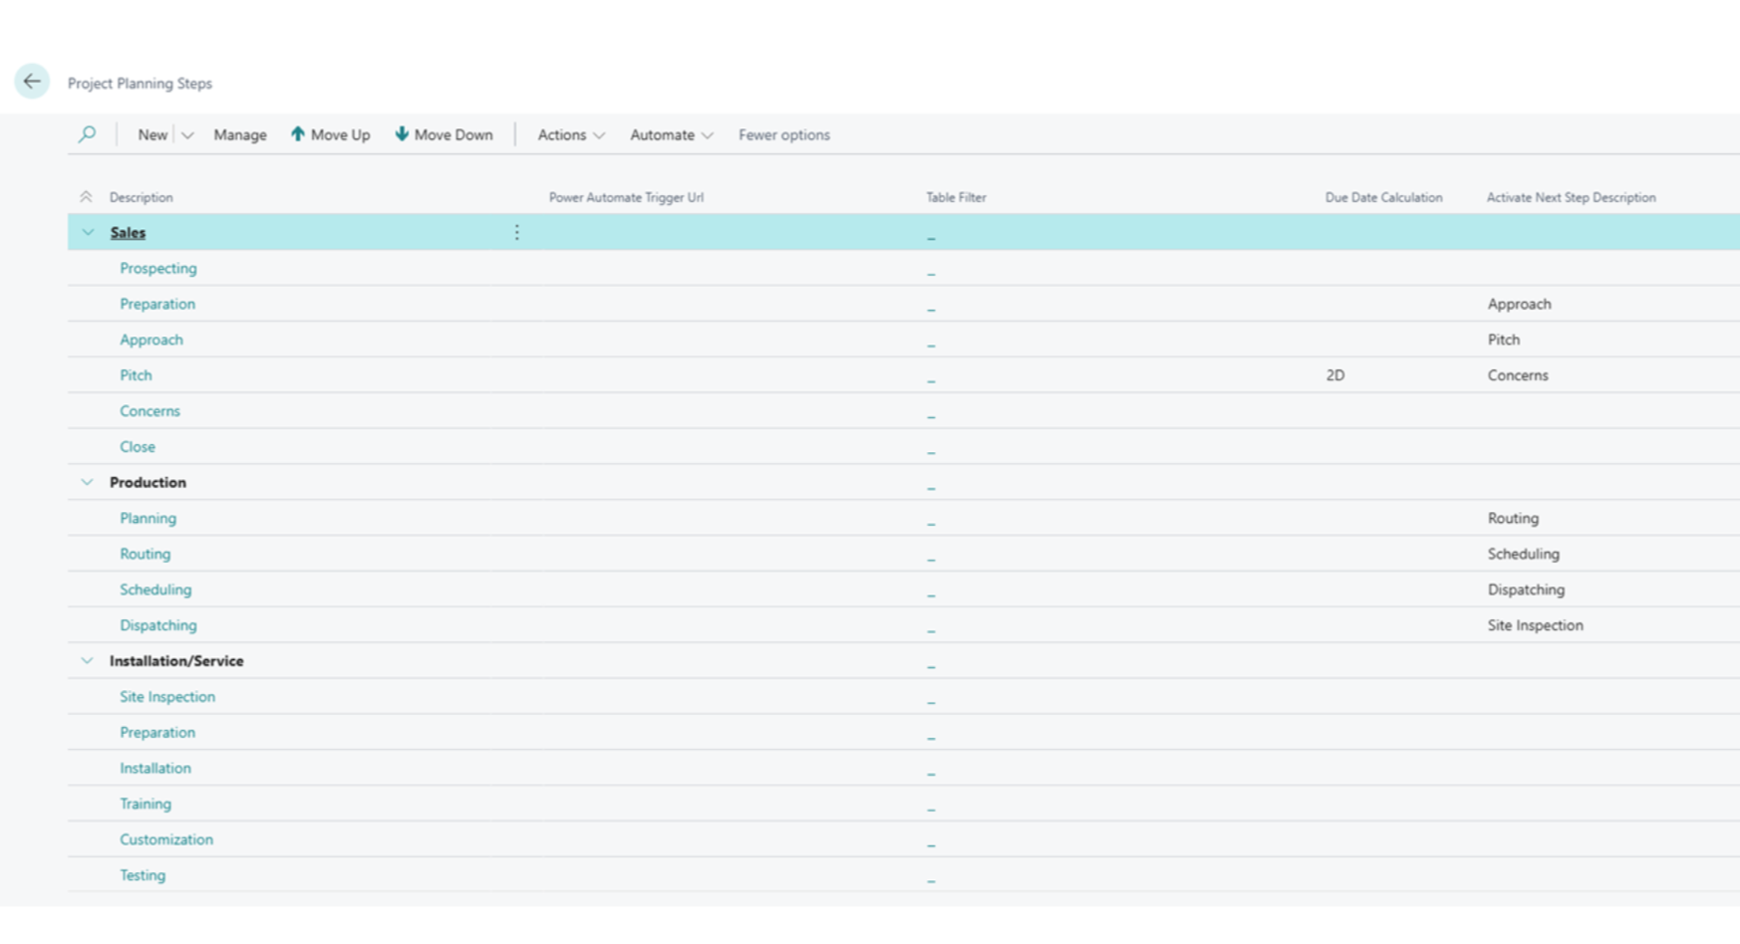1740x944 pixels.
Task: Click the 2D due date cell for Pitch
Action: 1335,375
